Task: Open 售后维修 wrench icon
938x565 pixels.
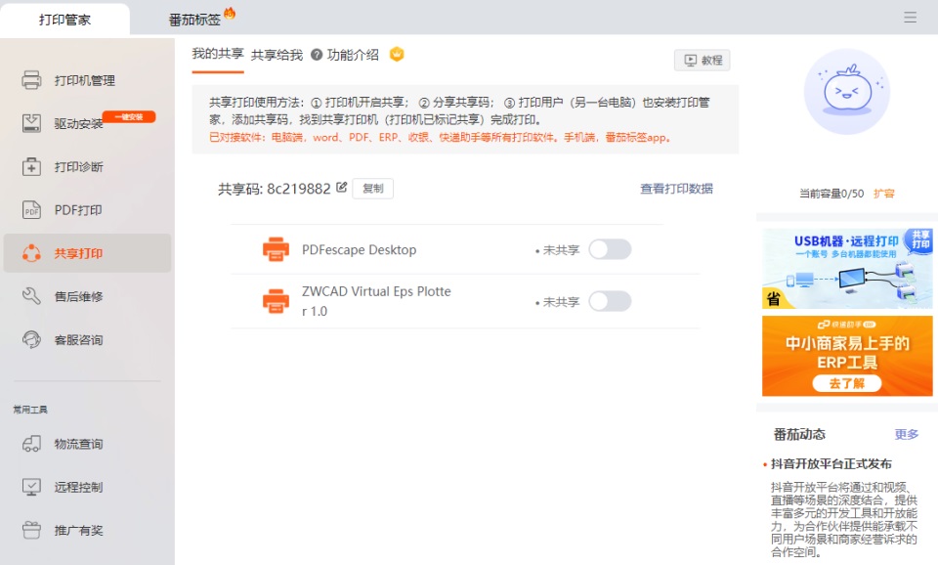Action: tap(31, 296)
